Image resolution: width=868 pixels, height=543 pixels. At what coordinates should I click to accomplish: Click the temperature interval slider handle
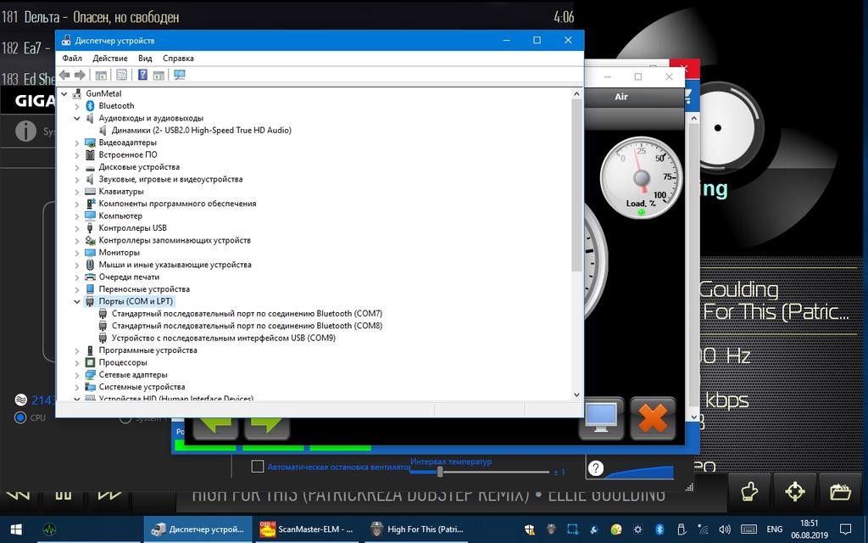439,471
